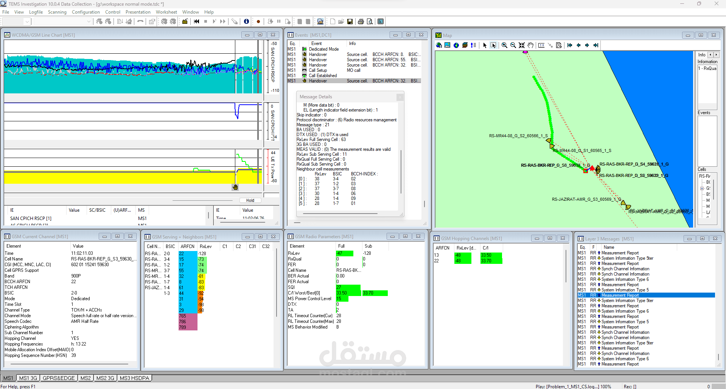
Task: Zoom in on the map
Action: pyautogui.click(x=505, y=45)
